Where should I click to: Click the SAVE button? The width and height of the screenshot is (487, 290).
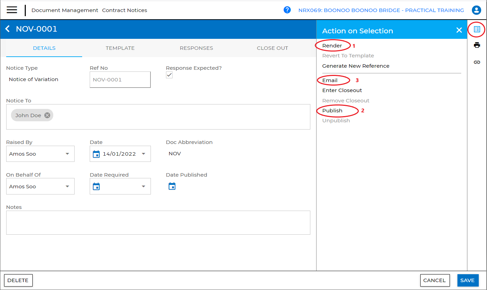click(x=467, y=280)
